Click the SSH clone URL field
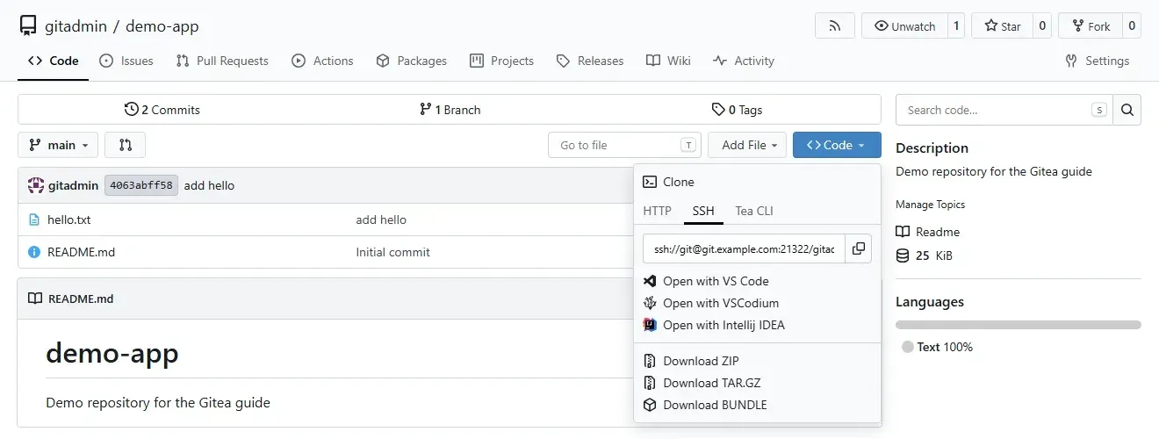 pos(744,248)
